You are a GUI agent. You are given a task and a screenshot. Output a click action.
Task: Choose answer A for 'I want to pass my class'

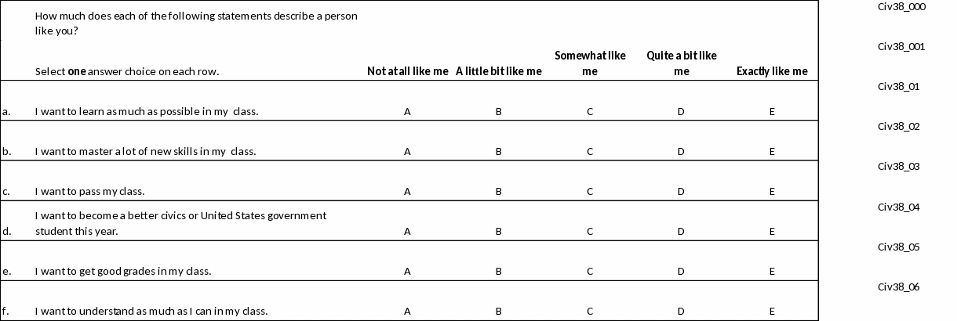click(x=407, y=191)
